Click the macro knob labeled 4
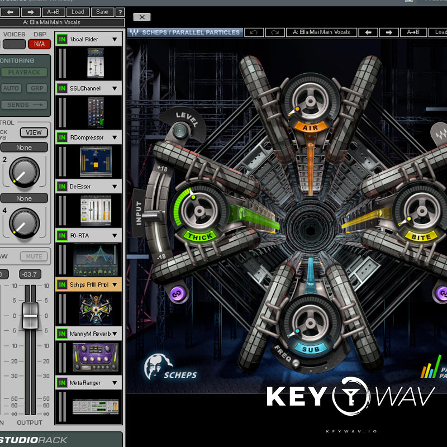Image resolution: width=447 pixels, height=447 pixels. tap(24, 223)
